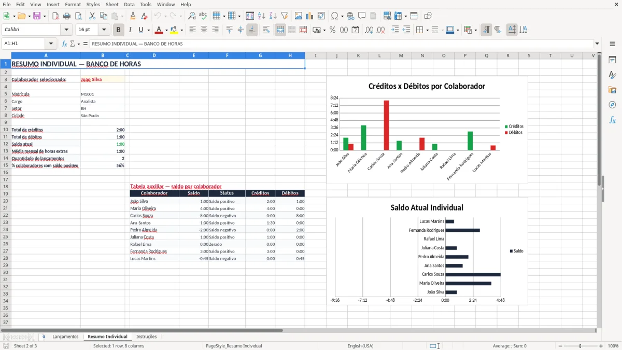Toggle Align Bottom vertical alignment
The image size is (622, 350).
tap(252, 30)
